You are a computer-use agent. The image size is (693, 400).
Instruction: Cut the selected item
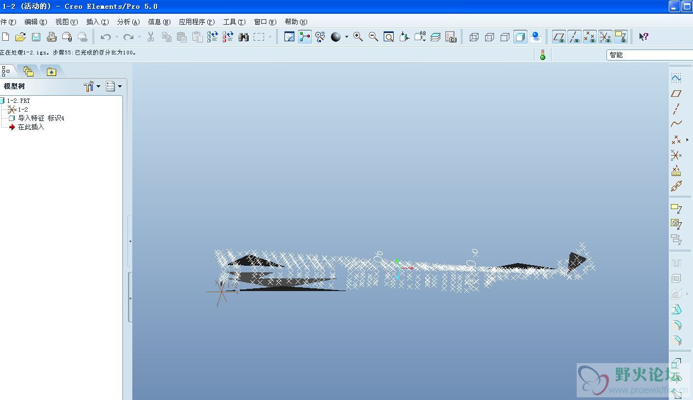click(151, 37)
